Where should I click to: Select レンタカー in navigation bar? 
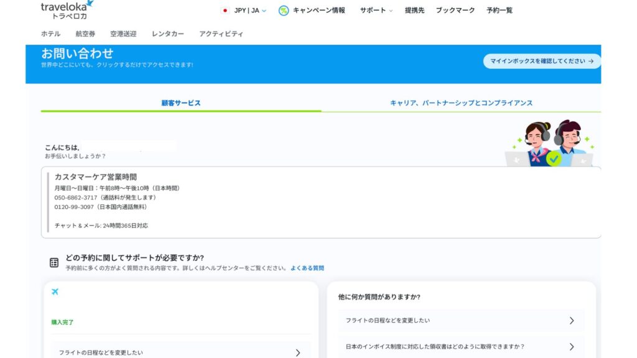[x=168, y=34]
